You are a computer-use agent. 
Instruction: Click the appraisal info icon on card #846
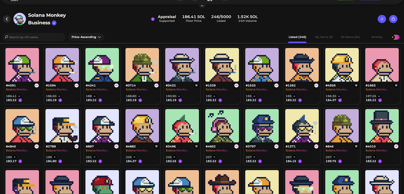click(340, 161)
